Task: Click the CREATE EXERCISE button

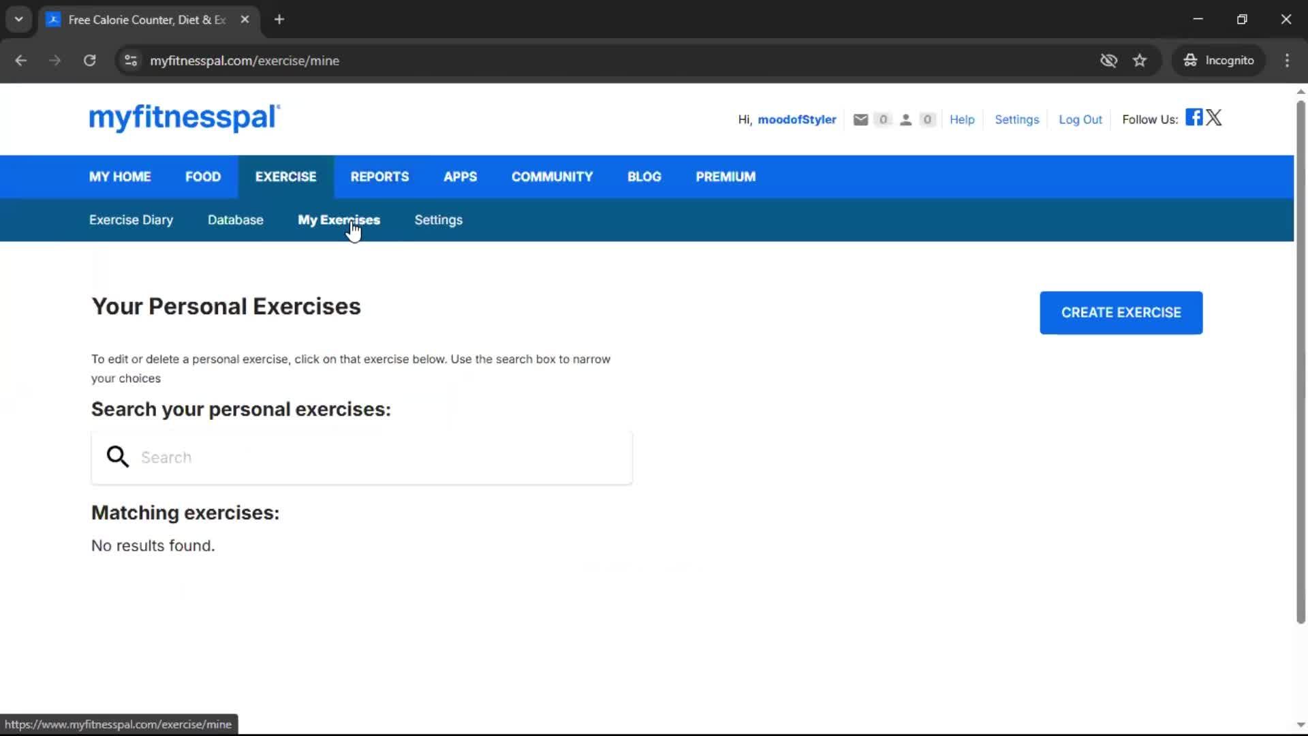Action: click(x=1121, y=313)
